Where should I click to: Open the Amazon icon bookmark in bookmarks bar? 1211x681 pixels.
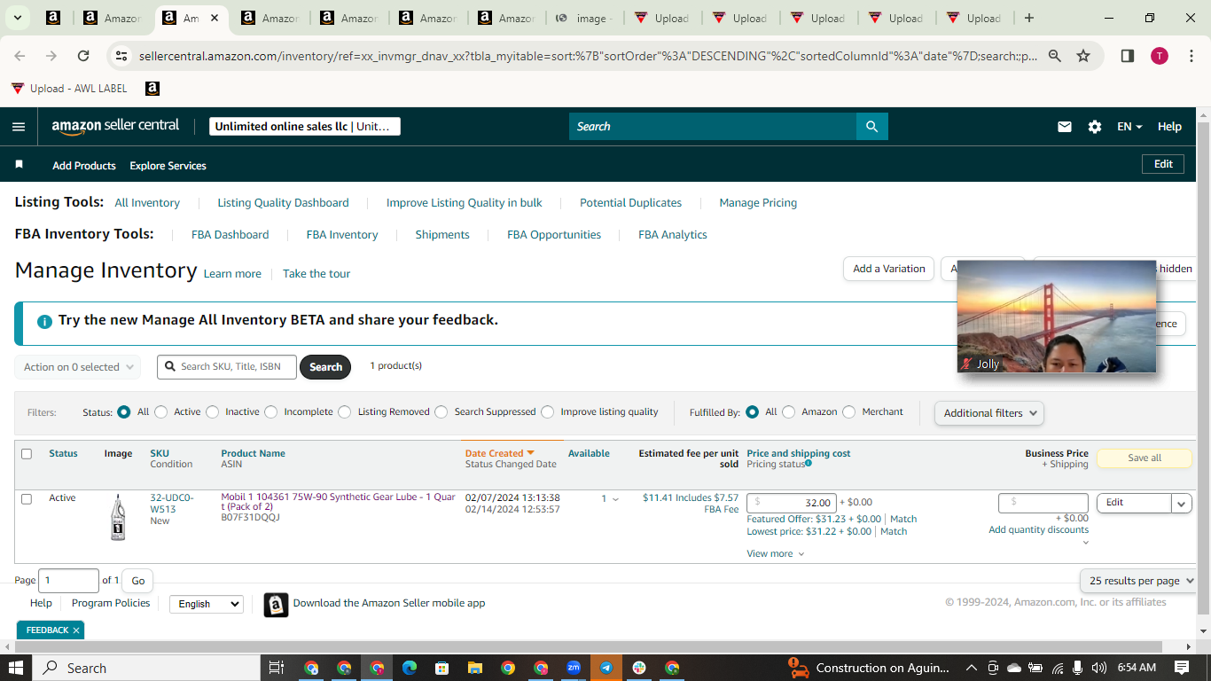[x=152, y=89]
